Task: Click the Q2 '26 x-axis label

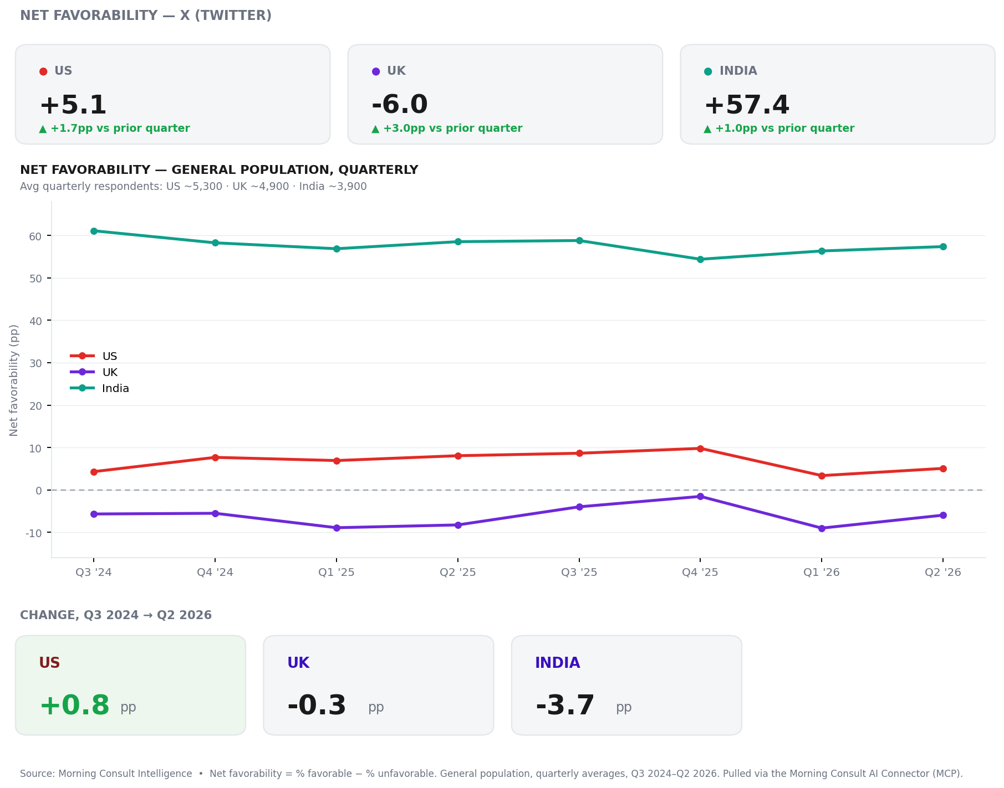Action: point(943,573)
